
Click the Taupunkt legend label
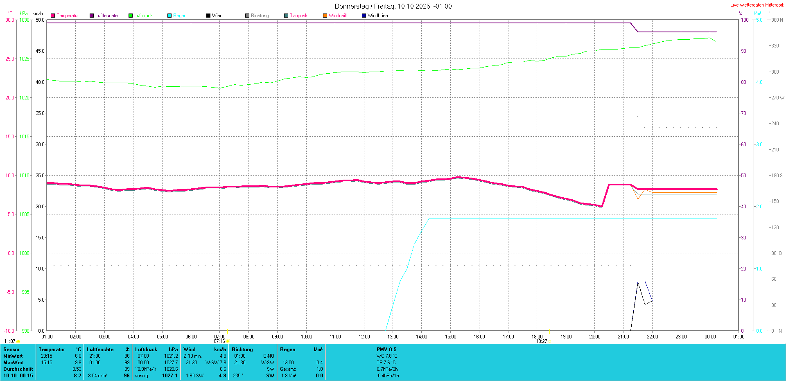coord(299,16)
